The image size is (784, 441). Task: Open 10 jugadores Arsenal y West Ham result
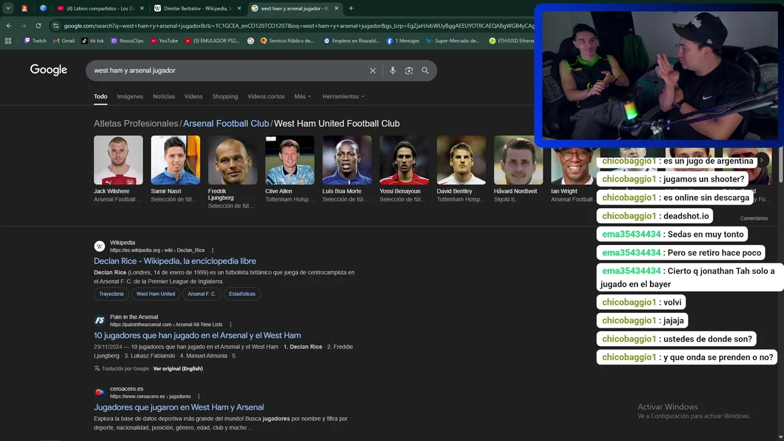(197, 335)
